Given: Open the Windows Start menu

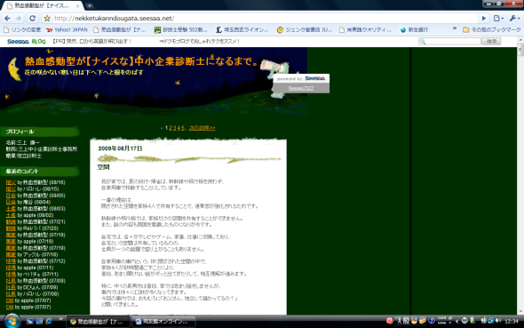Looking at the screenshot, I should (x=12, y=321).
